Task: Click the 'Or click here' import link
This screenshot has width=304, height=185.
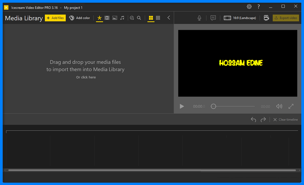Action: [x=86, y=77]
